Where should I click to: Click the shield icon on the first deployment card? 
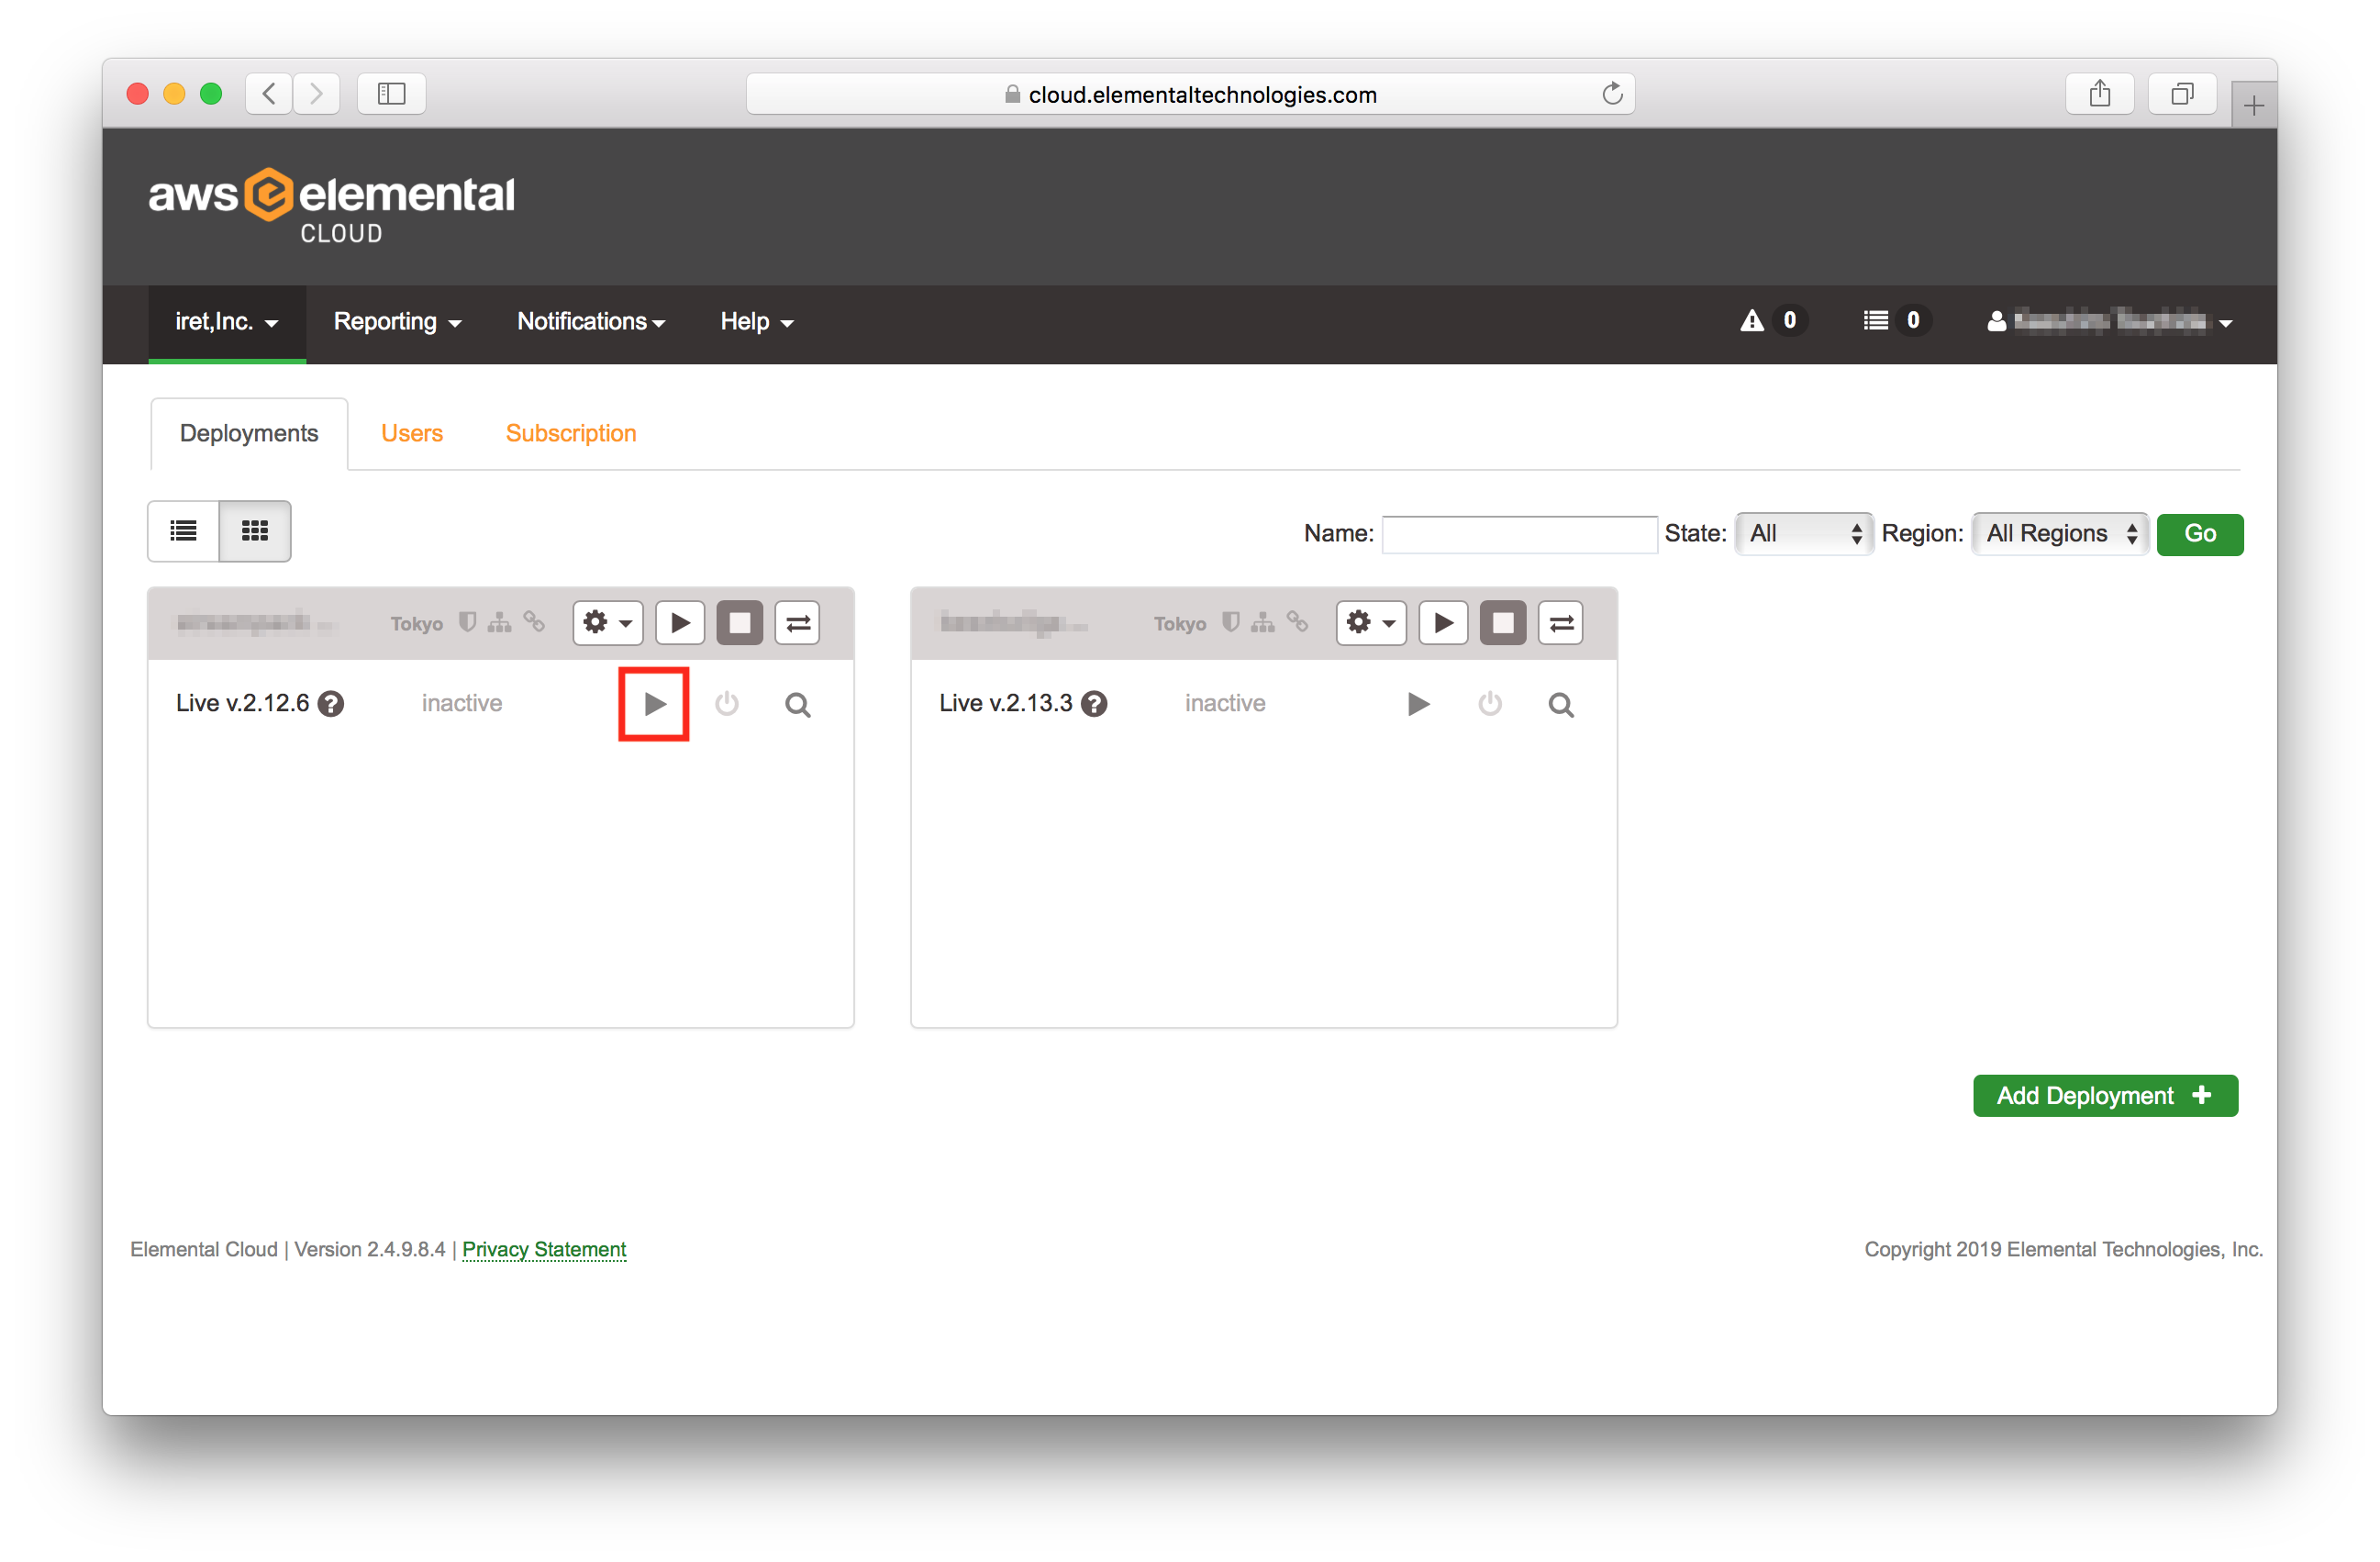(x=467, y=622)
